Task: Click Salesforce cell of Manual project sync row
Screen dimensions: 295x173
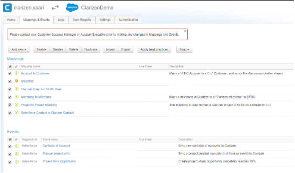Action: click(x=30, y=154)
